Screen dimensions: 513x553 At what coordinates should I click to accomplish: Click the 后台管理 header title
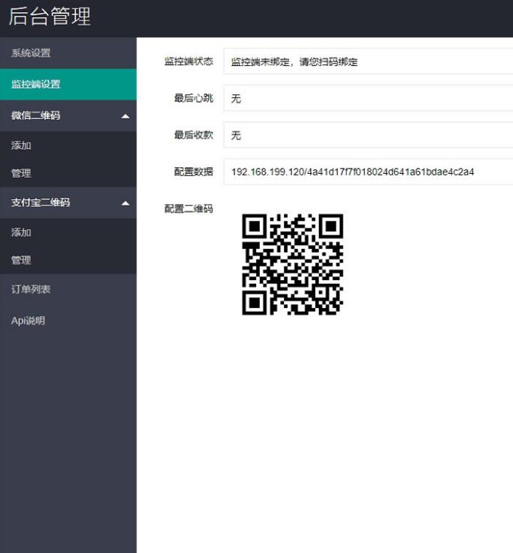click(x=49, y=16)
